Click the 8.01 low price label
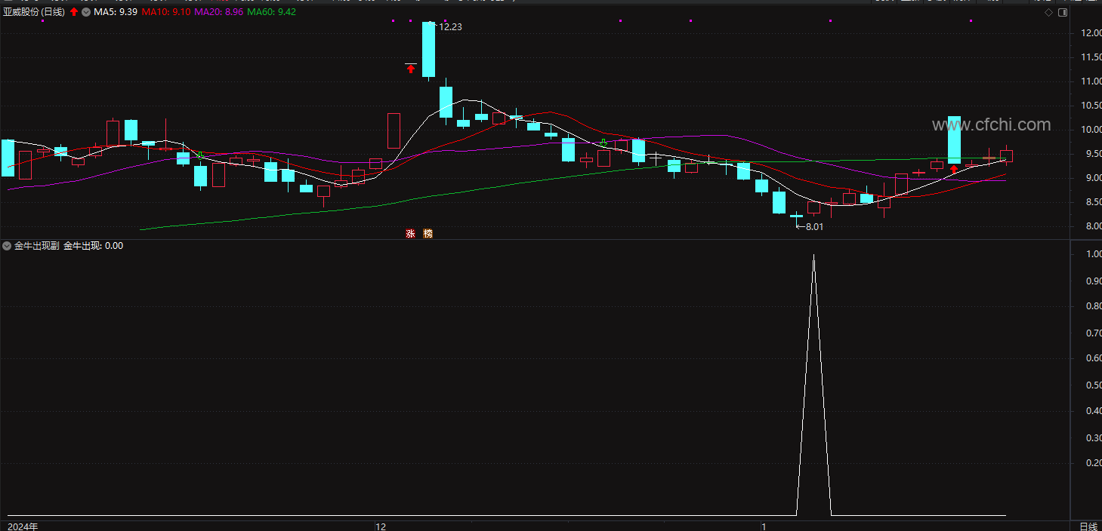The image size is (1102, 531). click(x=815, y=226)
